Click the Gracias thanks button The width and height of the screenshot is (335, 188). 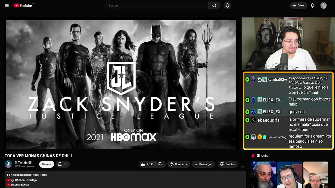pos(227,164)
